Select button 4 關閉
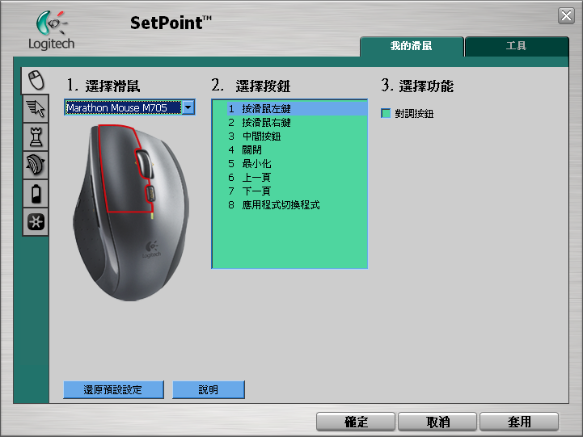The height and width of the screenshot is (437, 583). click(x=297, y=150)
